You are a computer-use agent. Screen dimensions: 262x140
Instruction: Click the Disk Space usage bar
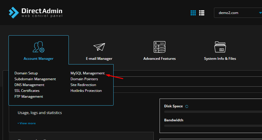(x=213, y=112)
